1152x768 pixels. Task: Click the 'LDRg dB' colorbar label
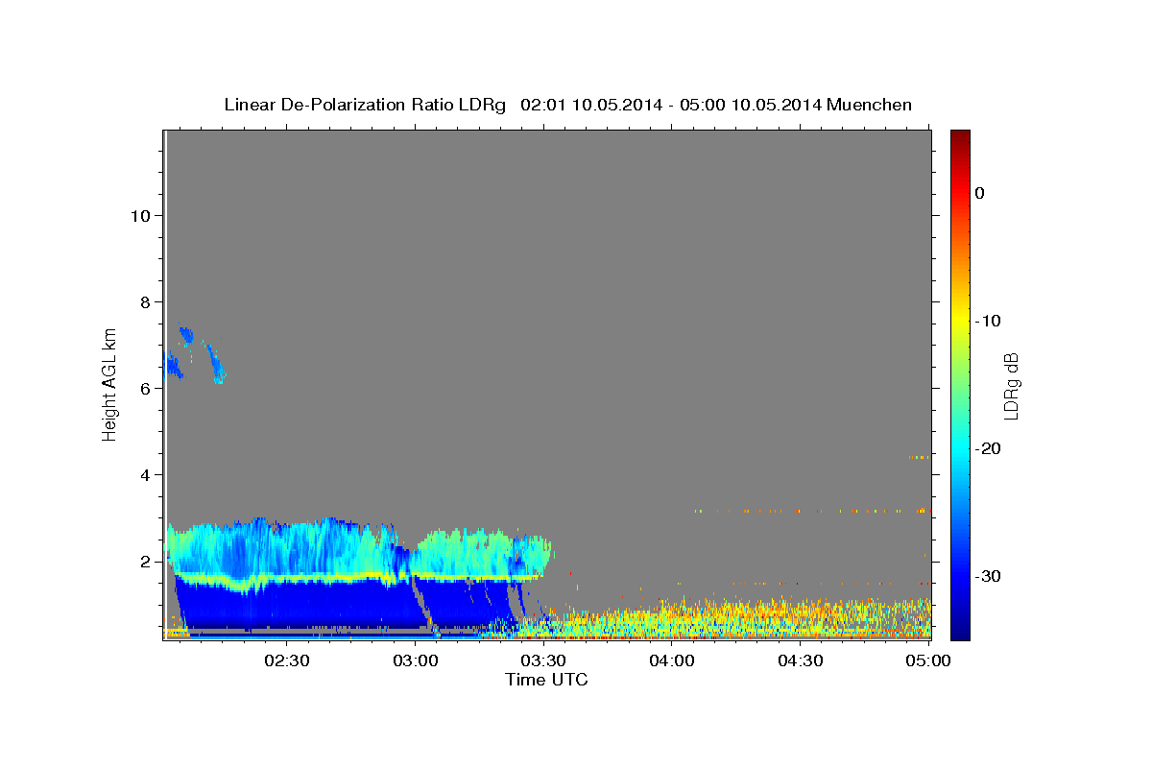tap(1011, 386)
